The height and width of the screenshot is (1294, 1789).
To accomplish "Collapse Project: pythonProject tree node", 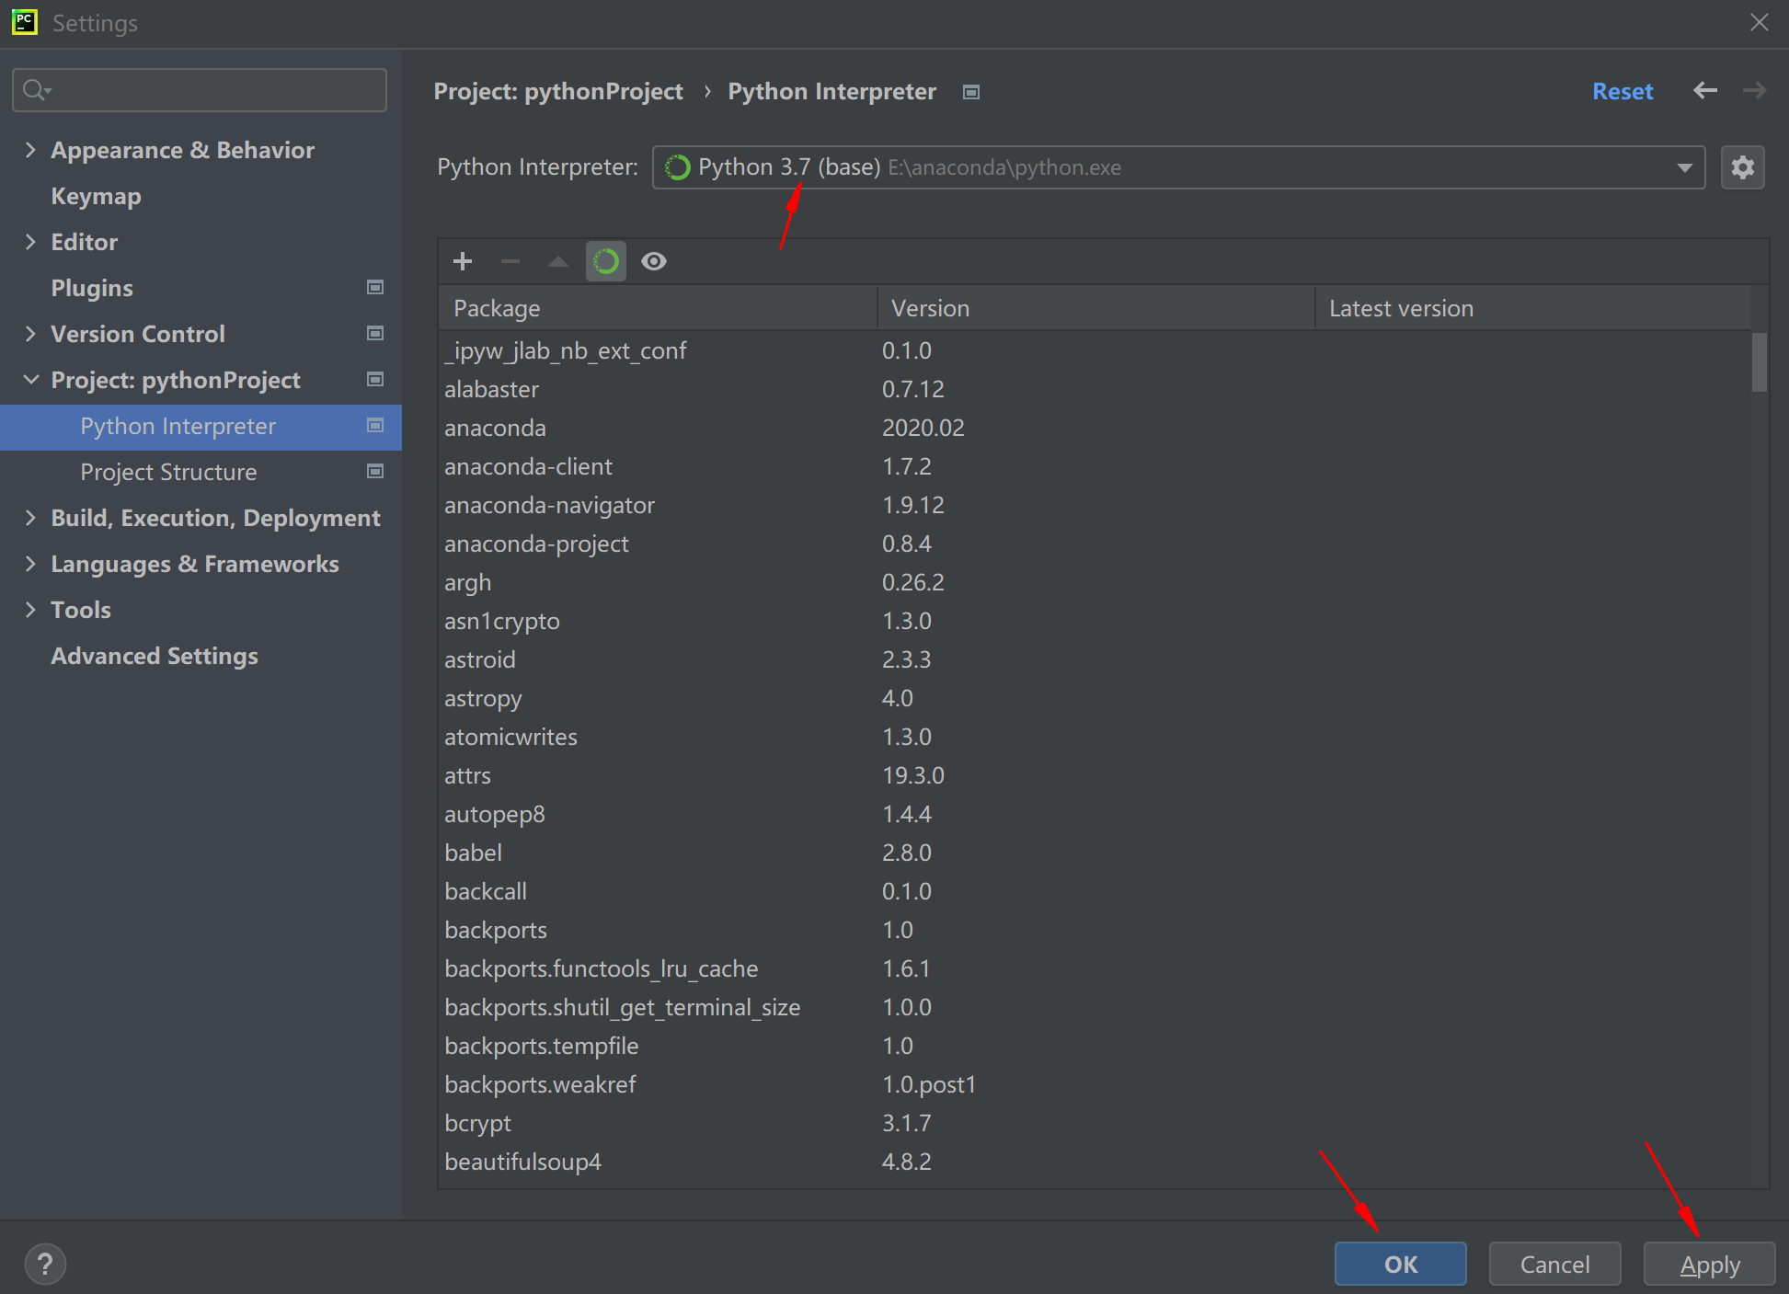I will click(x=30, y=380).
